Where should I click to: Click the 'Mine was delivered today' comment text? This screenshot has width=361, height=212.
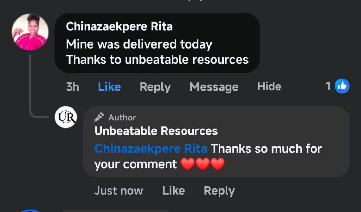tap(139, 44)
